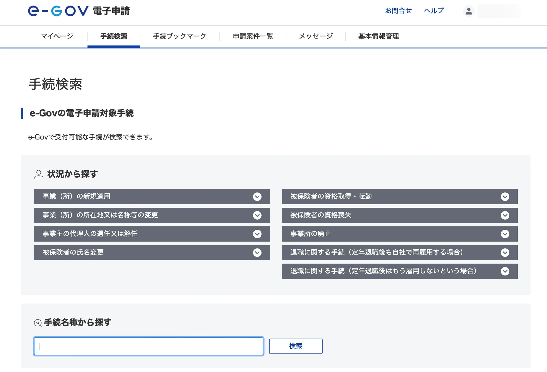Click the e-Gov 電子申請 logo
This screenshot has height=372, width=547.
[79, 11]
